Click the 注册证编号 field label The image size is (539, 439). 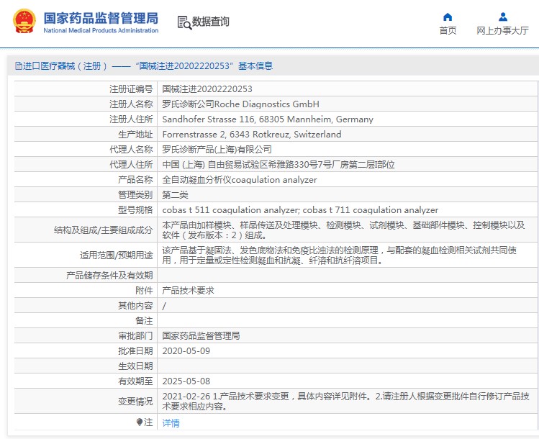pos(131,89)
